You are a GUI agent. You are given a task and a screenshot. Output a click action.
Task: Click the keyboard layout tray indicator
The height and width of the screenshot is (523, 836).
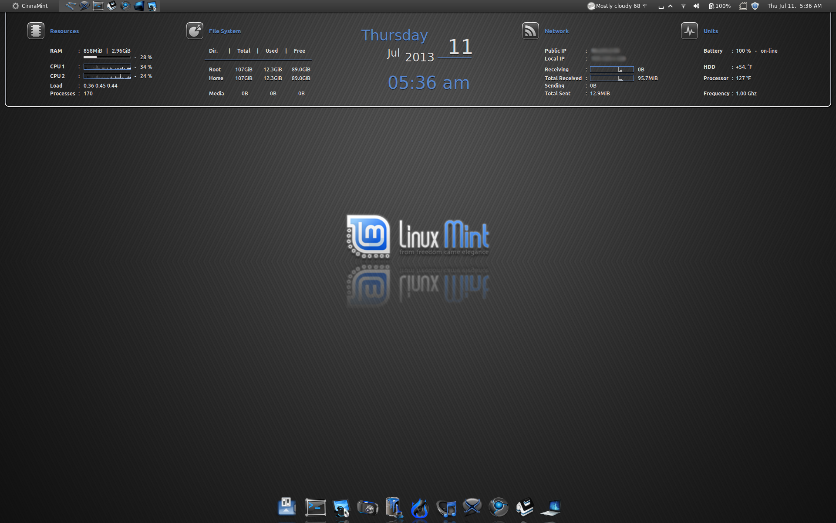pyautogui.click(x=661, y=6)
